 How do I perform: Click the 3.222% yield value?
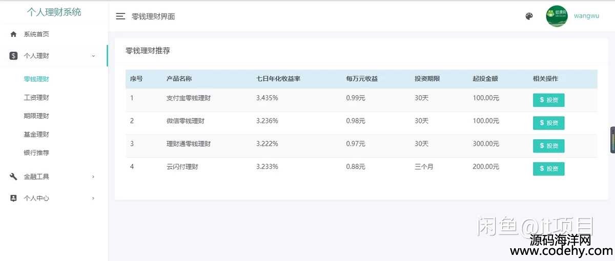(x=267, y=144)
